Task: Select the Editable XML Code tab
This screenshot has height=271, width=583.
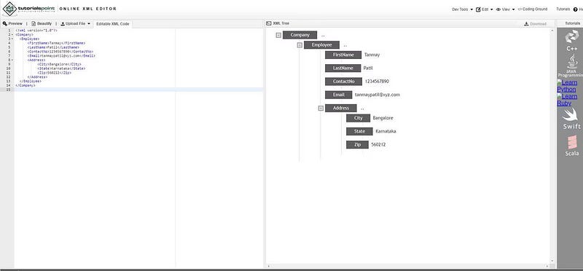Action: tap(113, 24)
